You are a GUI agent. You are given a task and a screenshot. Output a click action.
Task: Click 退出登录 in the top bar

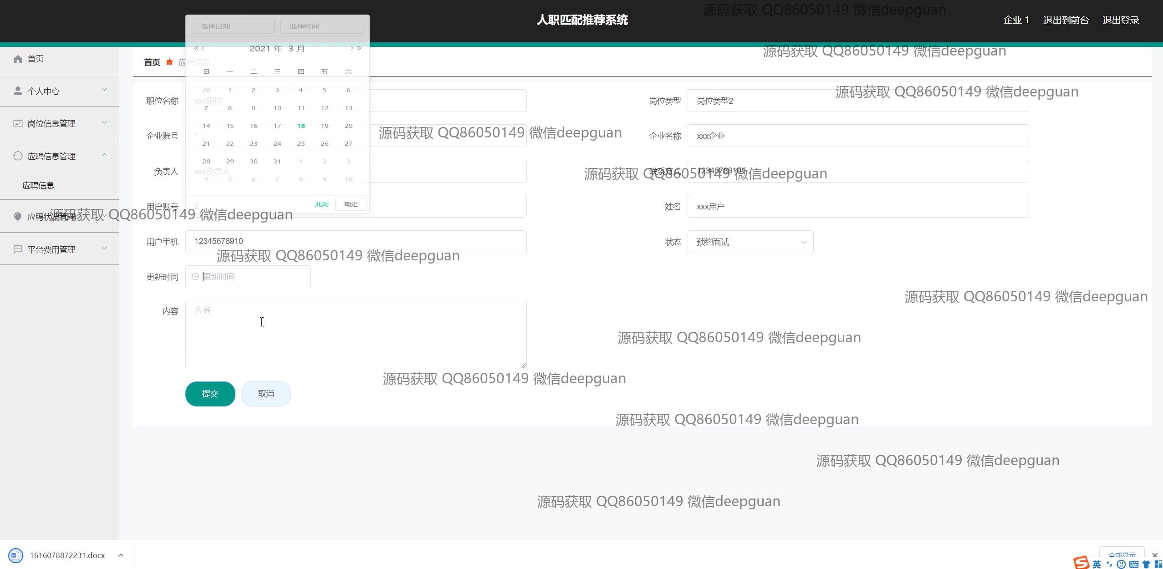[1120, 20]
